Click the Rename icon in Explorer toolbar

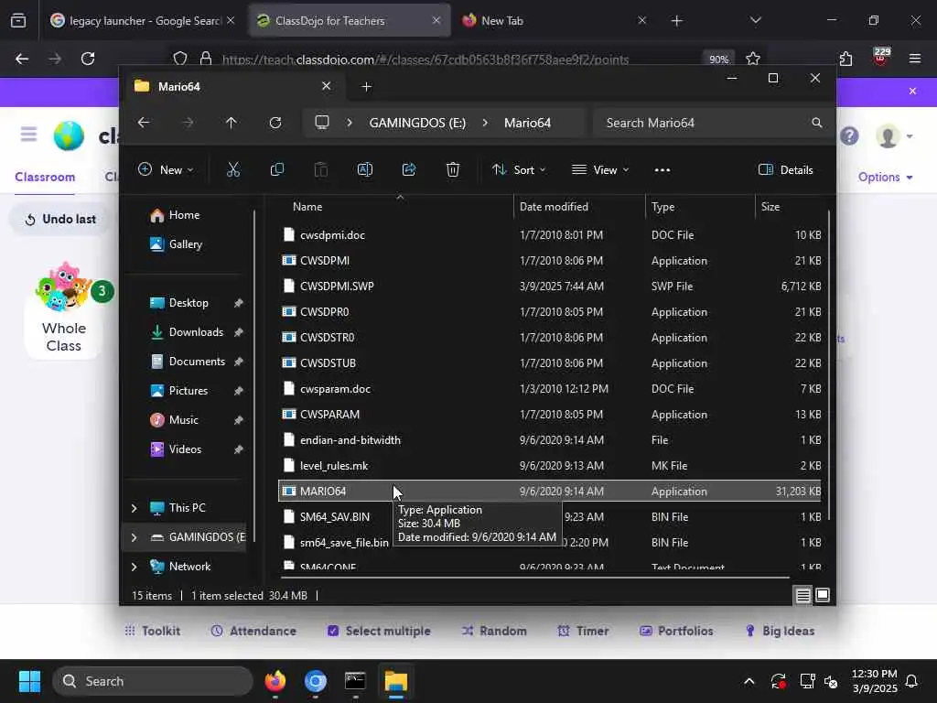pyautogui.click(x=364, y=169)
